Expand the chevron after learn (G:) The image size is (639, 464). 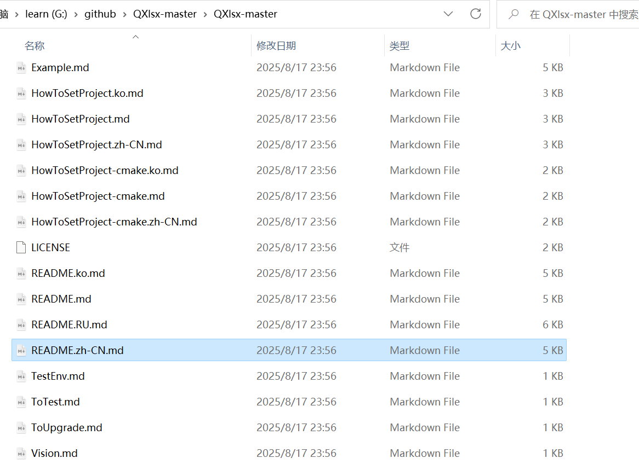pyautogui.click(x=76, y=14)
